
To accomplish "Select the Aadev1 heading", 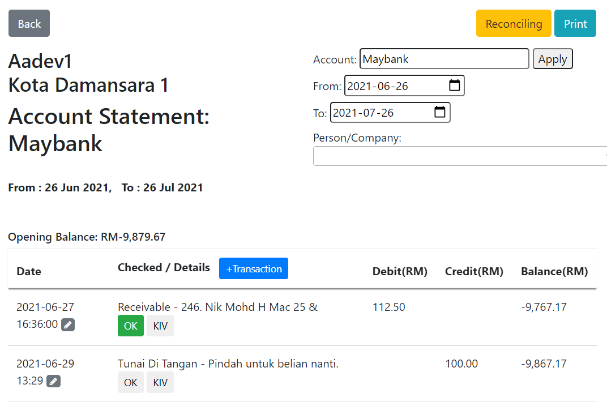I will (x=40, y=61).
